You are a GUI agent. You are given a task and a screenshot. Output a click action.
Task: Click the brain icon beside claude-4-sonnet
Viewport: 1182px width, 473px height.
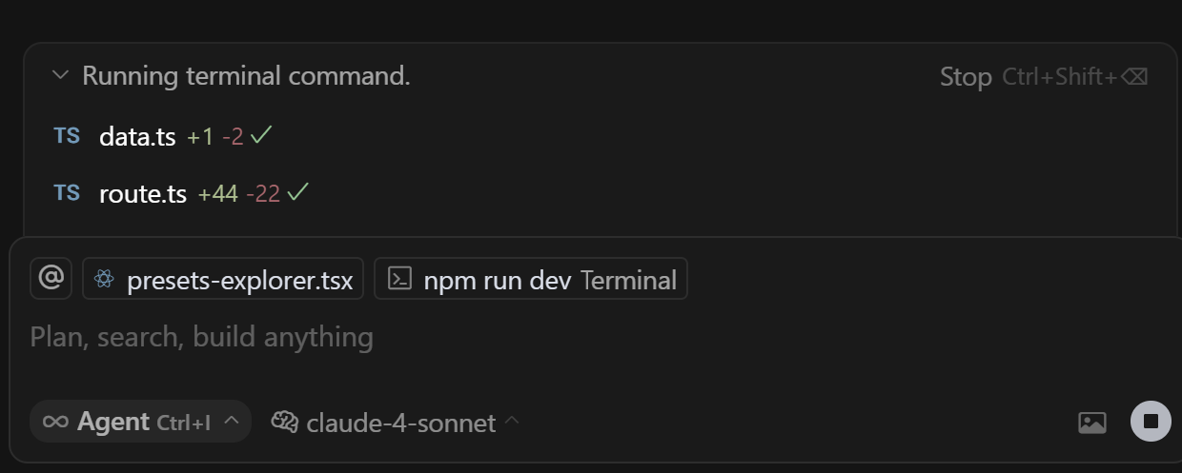tap(284, 422)
